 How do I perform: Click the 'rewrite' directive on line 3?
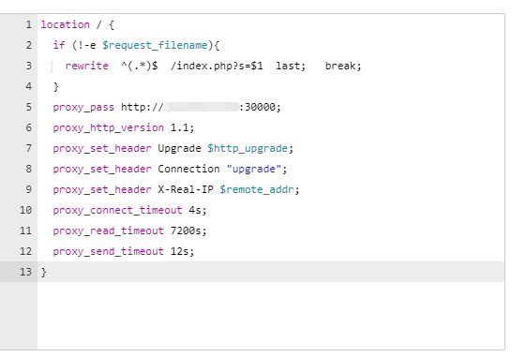[x=86, y=66]
